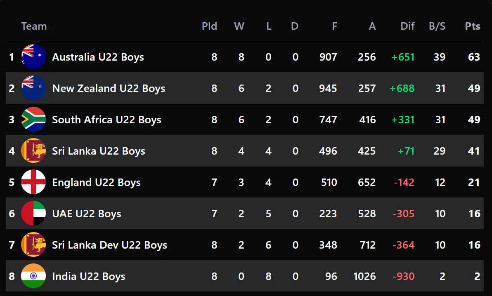Image resolution: width=492 pixels, height=296 pixels.
Task: Click the South Africa flag icon
Action: tap(33, 120)
